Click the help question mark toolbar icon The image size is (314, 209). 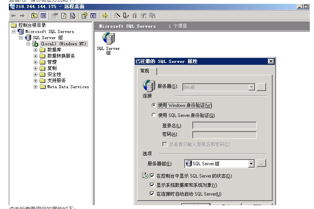(84, 16)
